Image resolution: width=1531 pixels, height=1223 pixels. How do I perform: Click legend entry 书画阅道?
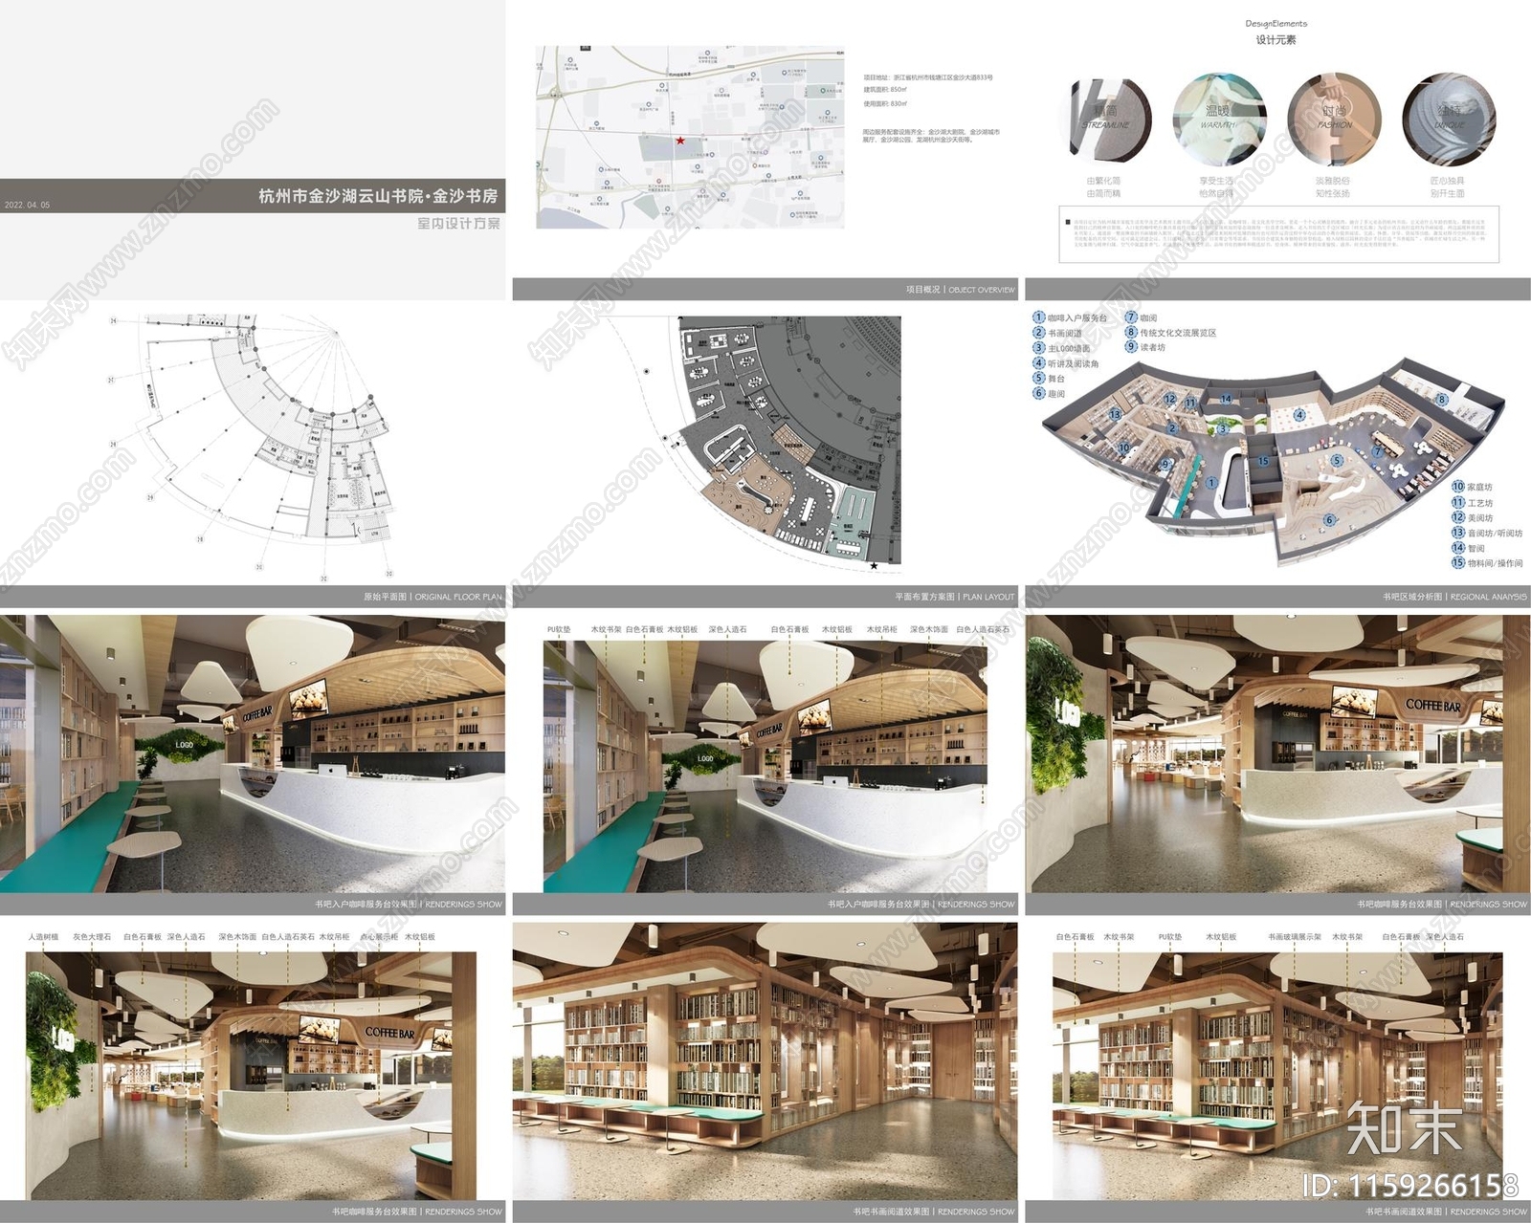[x=1064, y=333]
